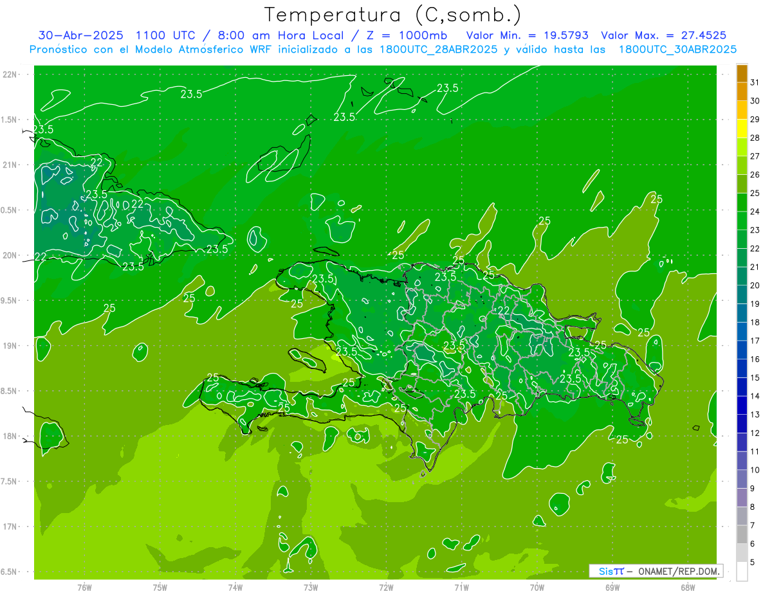This screenshot has height=596, width=772.
Task: Click the '75W' longitude axis label
Action: pos(160,587)
